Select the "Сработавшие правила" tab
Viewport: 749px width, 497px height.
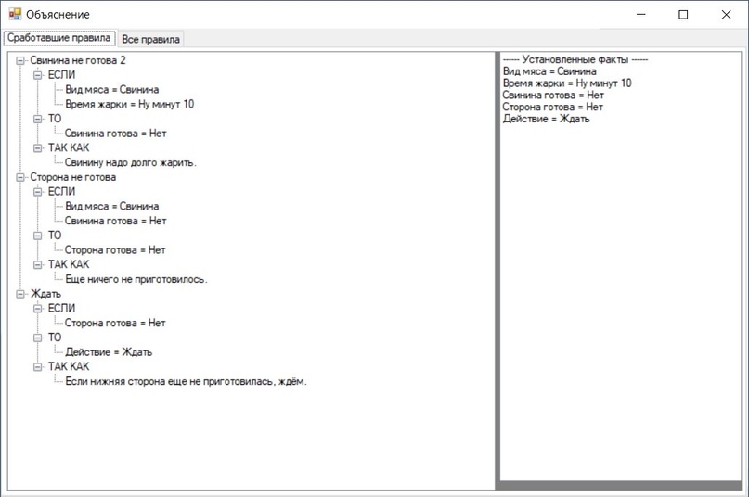point(60,38)
